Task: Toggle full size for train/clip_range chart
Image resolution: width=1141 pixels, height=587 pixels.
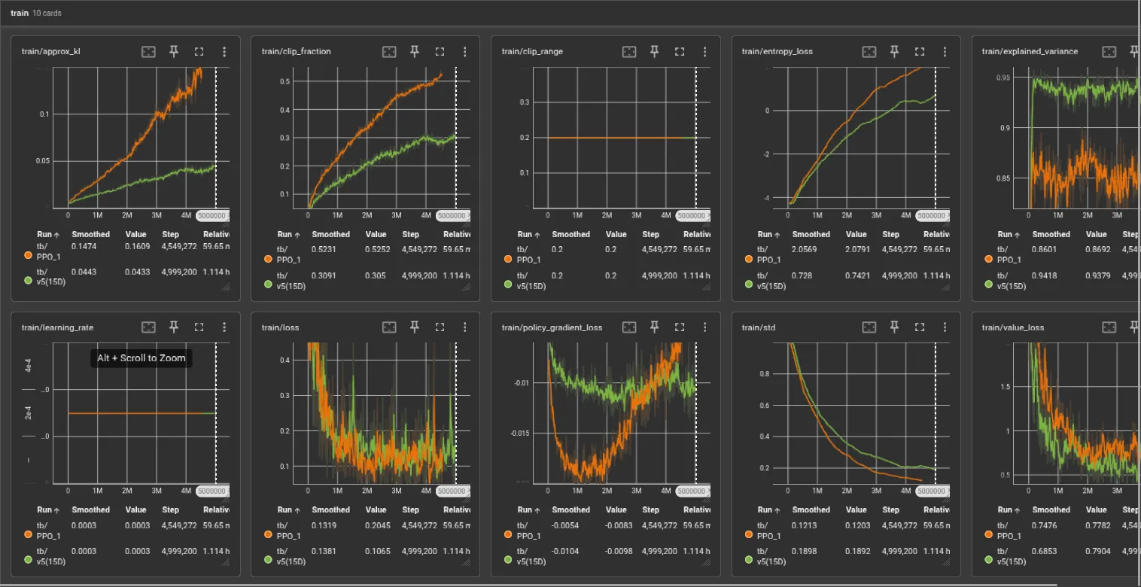Action: tap(680, 51)
